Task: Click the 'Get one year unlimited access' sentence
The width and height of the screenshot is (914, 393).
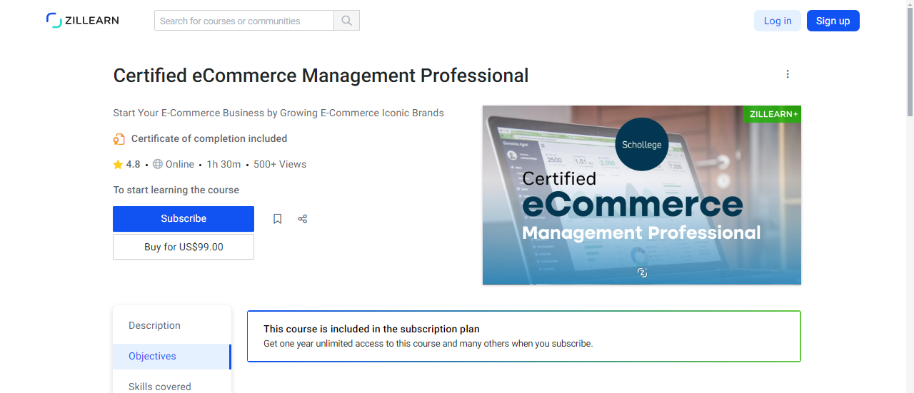Action: (428, 344)
